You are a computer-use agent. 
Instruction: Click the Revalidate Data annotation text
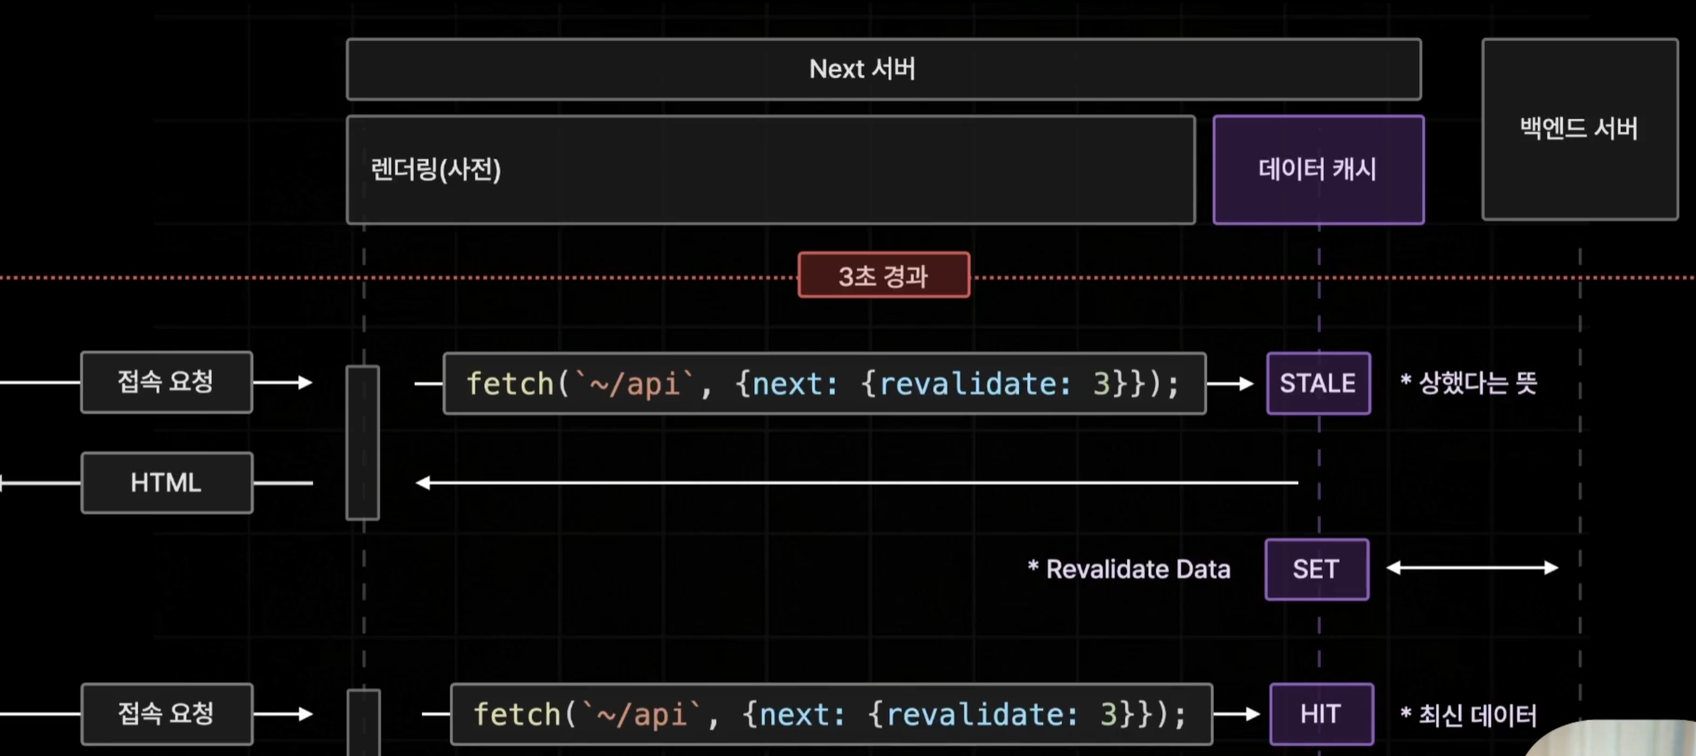(1129, 569)
